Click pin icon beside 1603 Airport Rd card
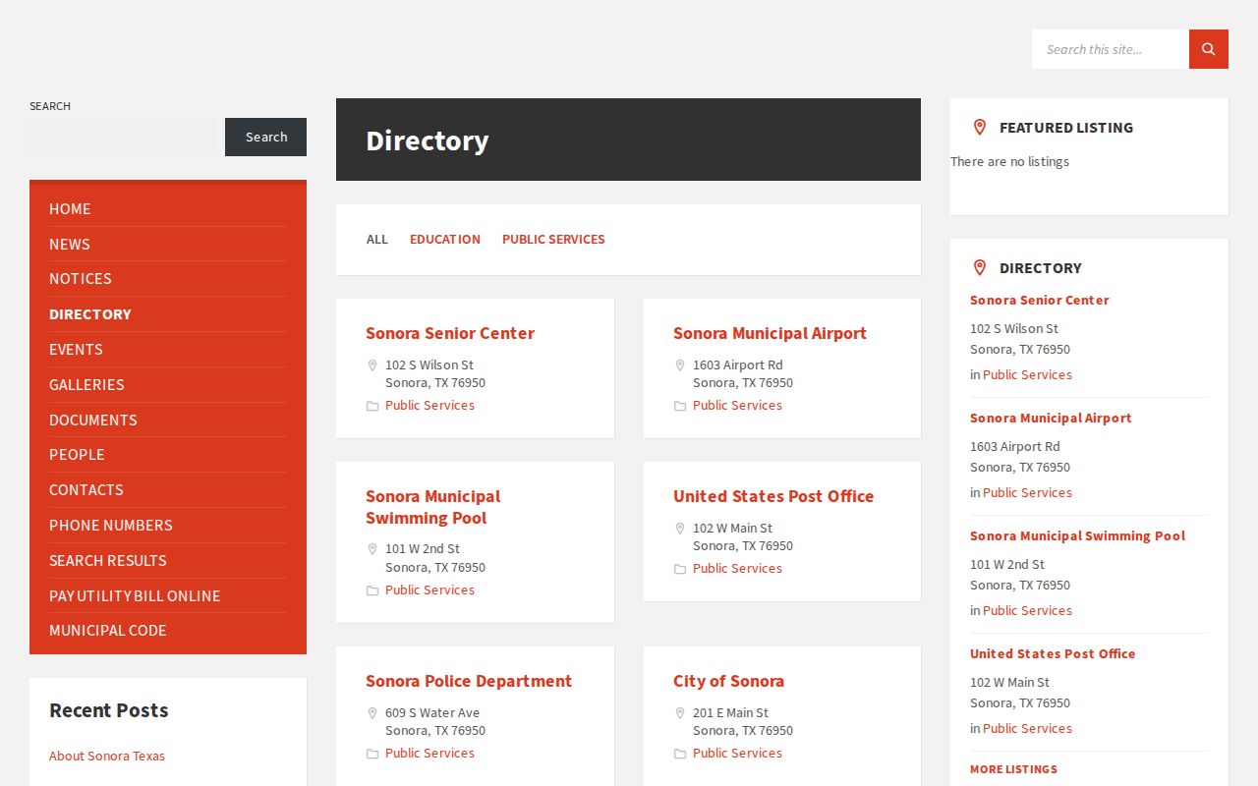Image resolution: width=1258 pixels, height=786 pixels. (680, 365)
